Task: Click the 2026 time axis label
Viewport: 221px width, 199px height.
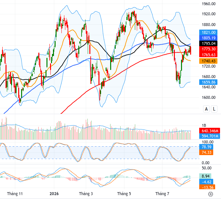Action: [x=54, y=194]
